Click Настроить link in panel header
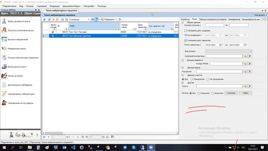The height and width of the screenshot is (151, 268). point(260,15)
